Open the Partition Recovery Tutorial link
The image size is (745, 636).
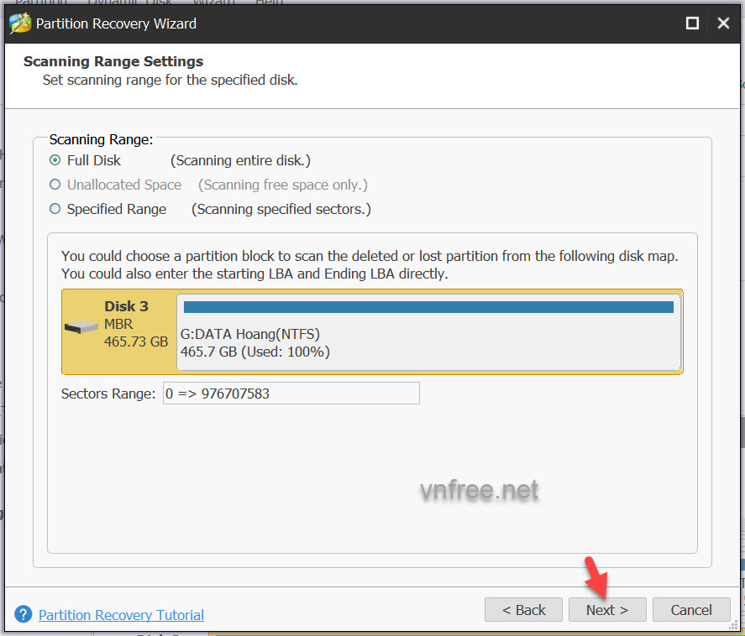(x=121, y=615)
